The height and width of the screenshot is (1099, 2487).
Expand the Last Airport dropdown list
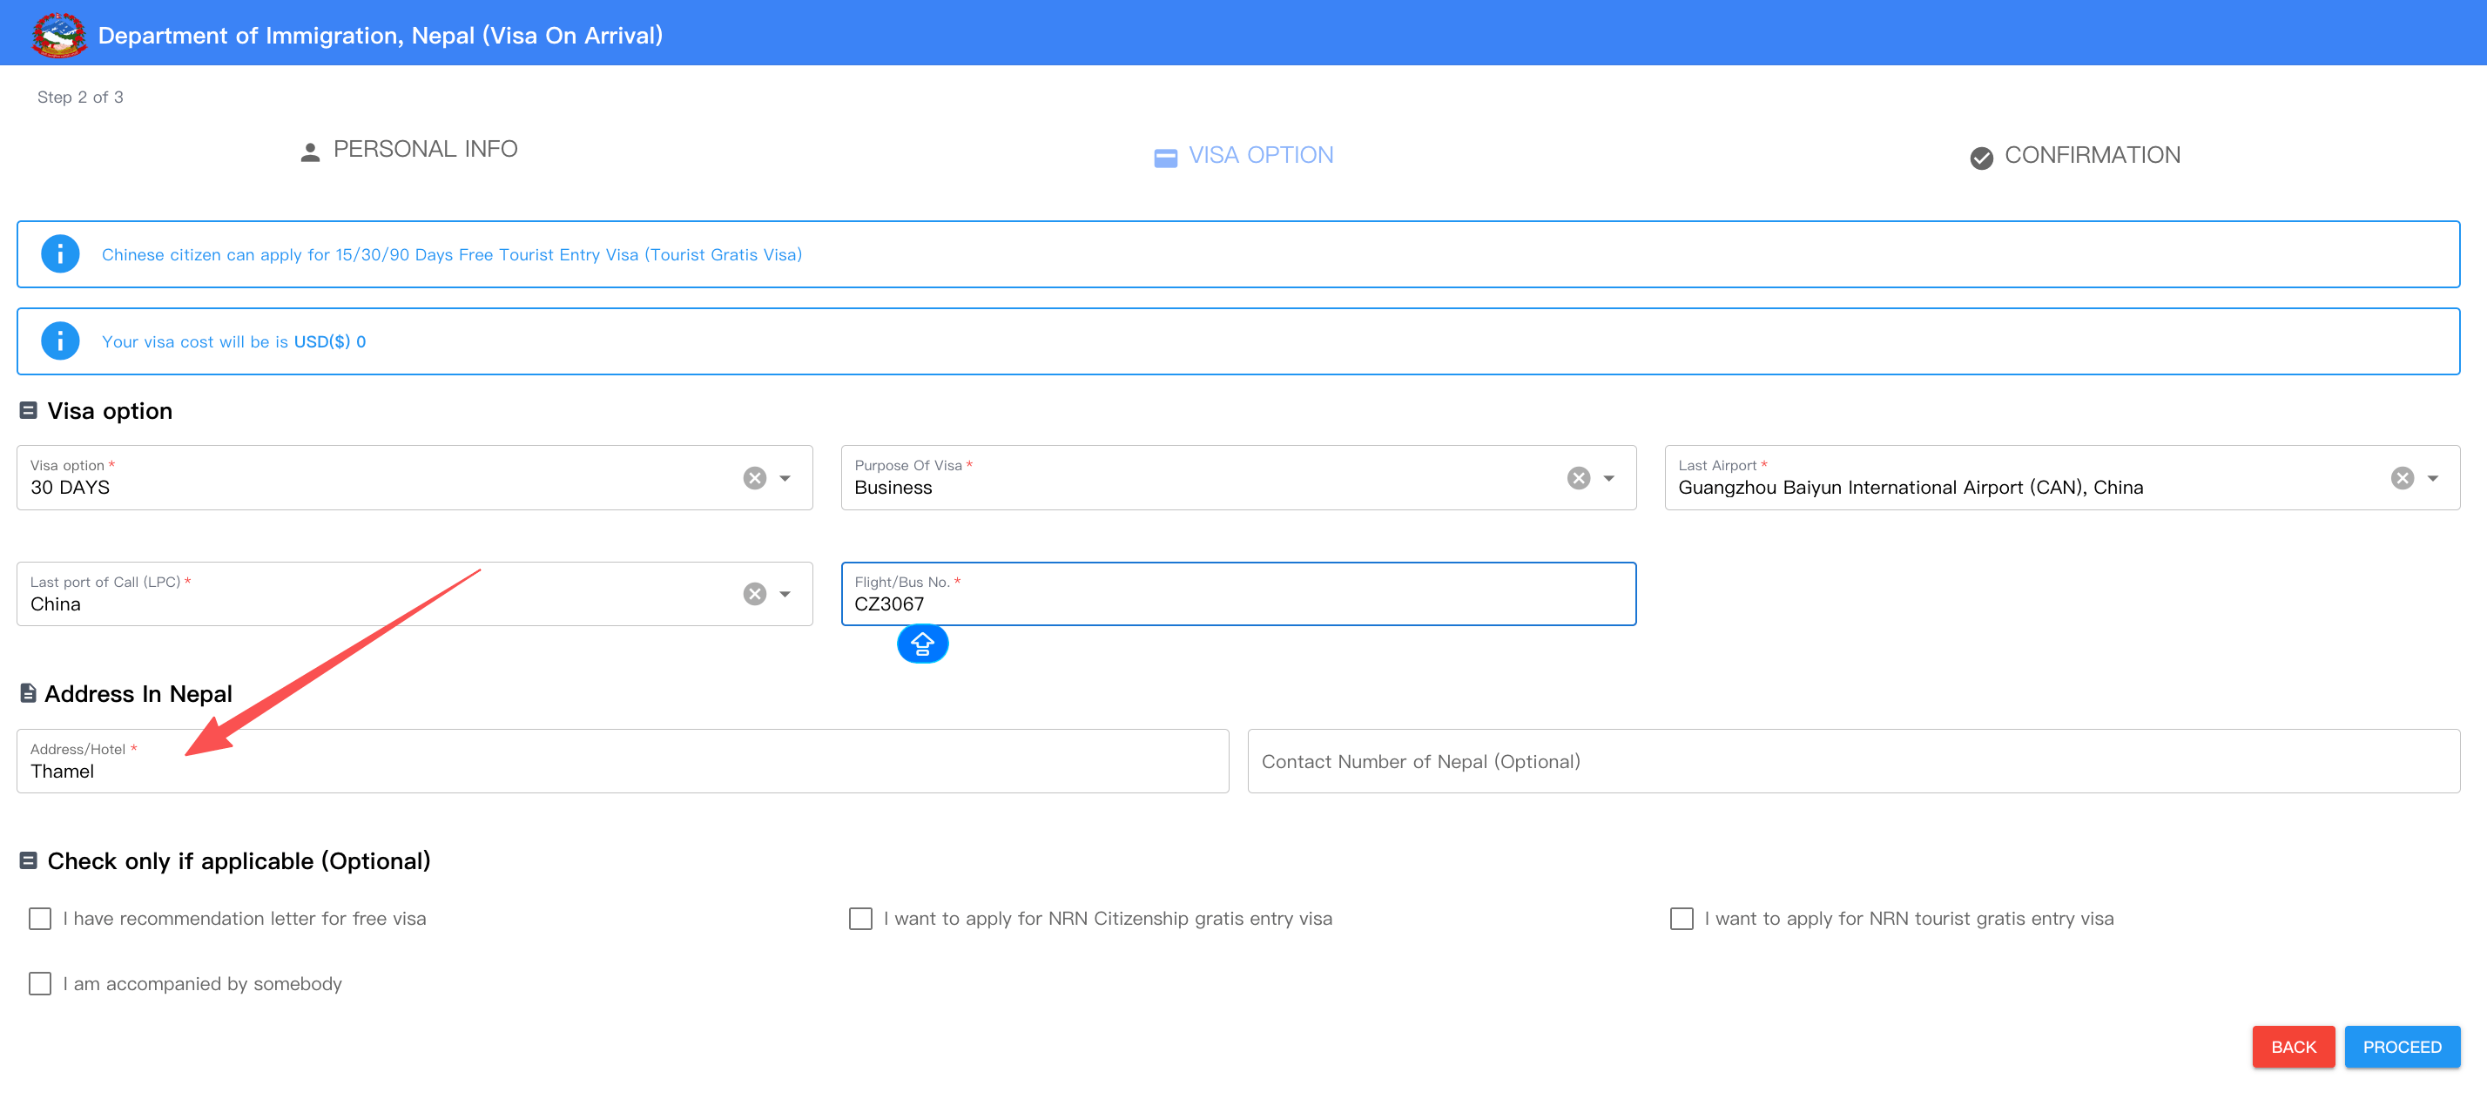point(2432,478)
